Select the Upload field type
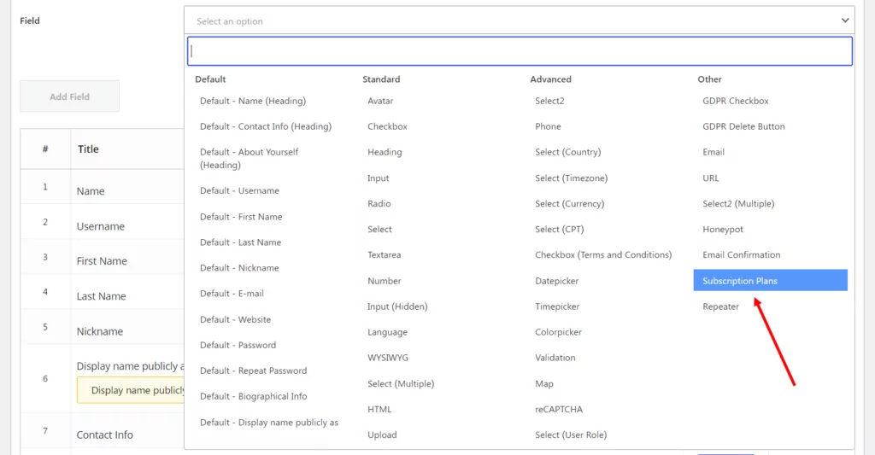Image resolution: width=875 pixels, height=455 pixels. point(382,435)
